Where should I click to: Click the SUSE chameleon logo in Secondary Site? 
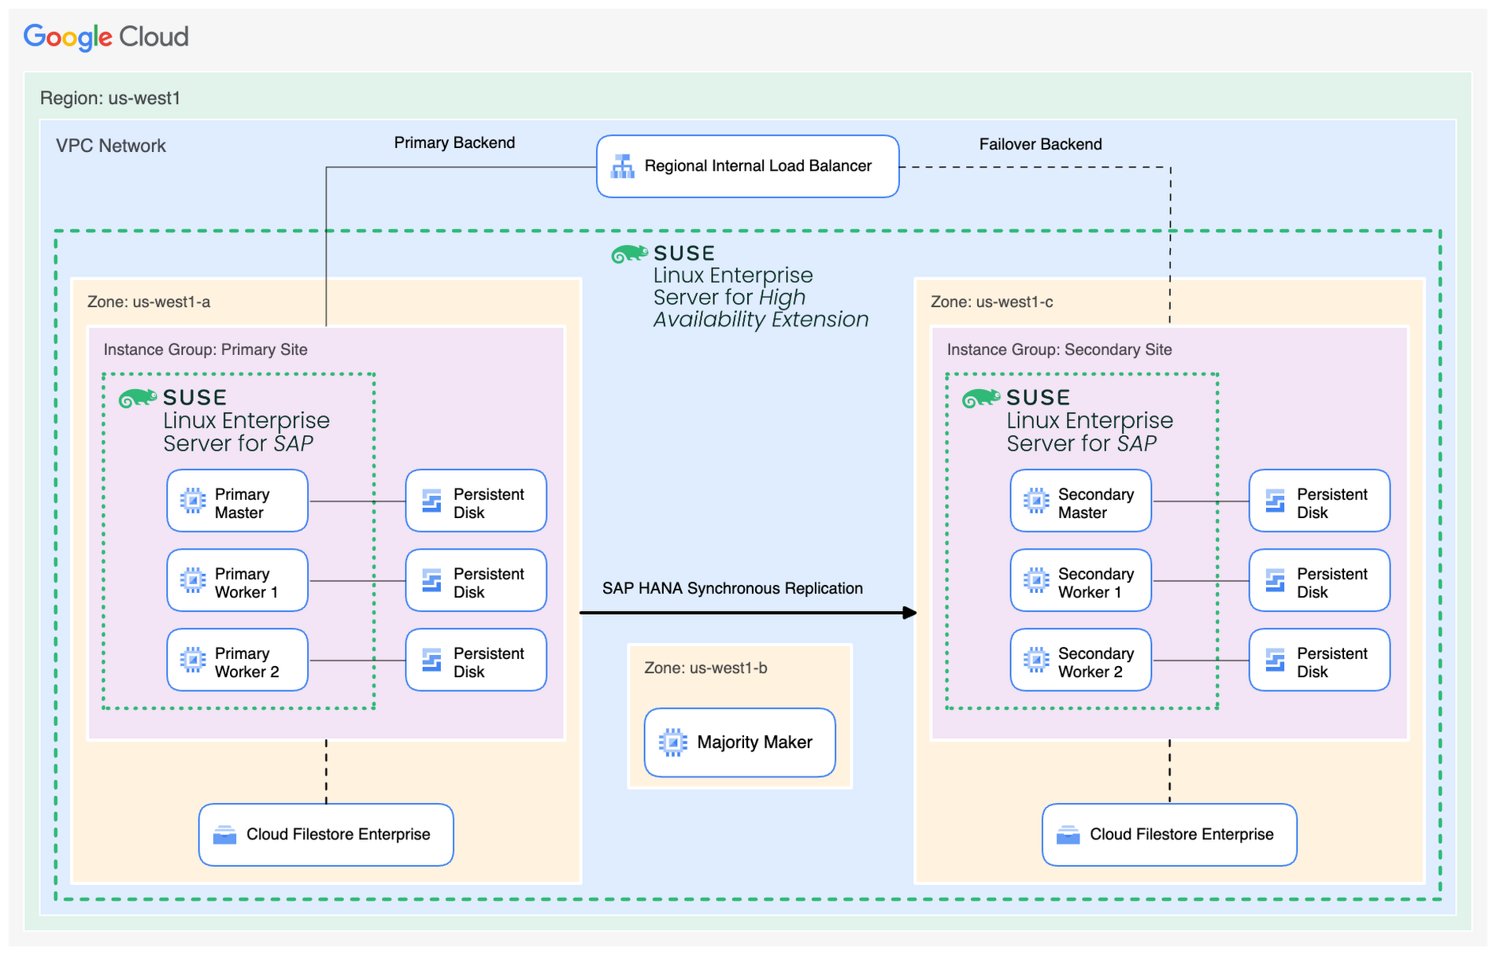(x=981, y=398)
